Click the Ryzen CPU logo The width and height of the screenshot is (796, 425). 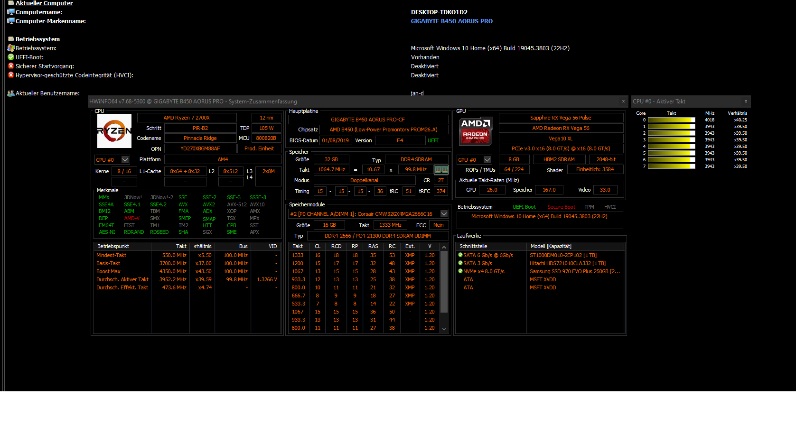click(114, 131)
